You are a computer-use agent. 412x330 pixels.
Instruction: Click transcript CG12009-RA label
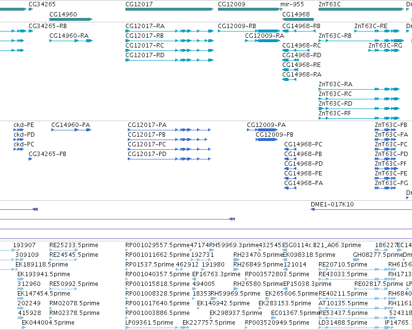(x=265, y=36)
